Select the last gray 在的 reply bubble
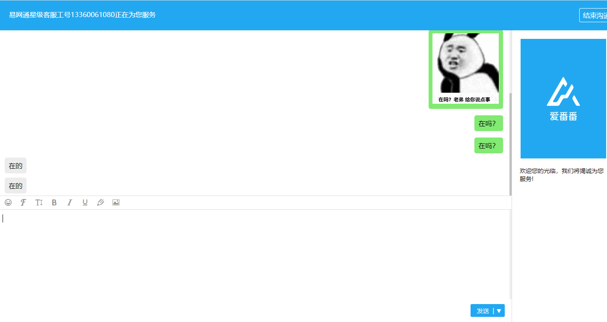 [16, 186]
